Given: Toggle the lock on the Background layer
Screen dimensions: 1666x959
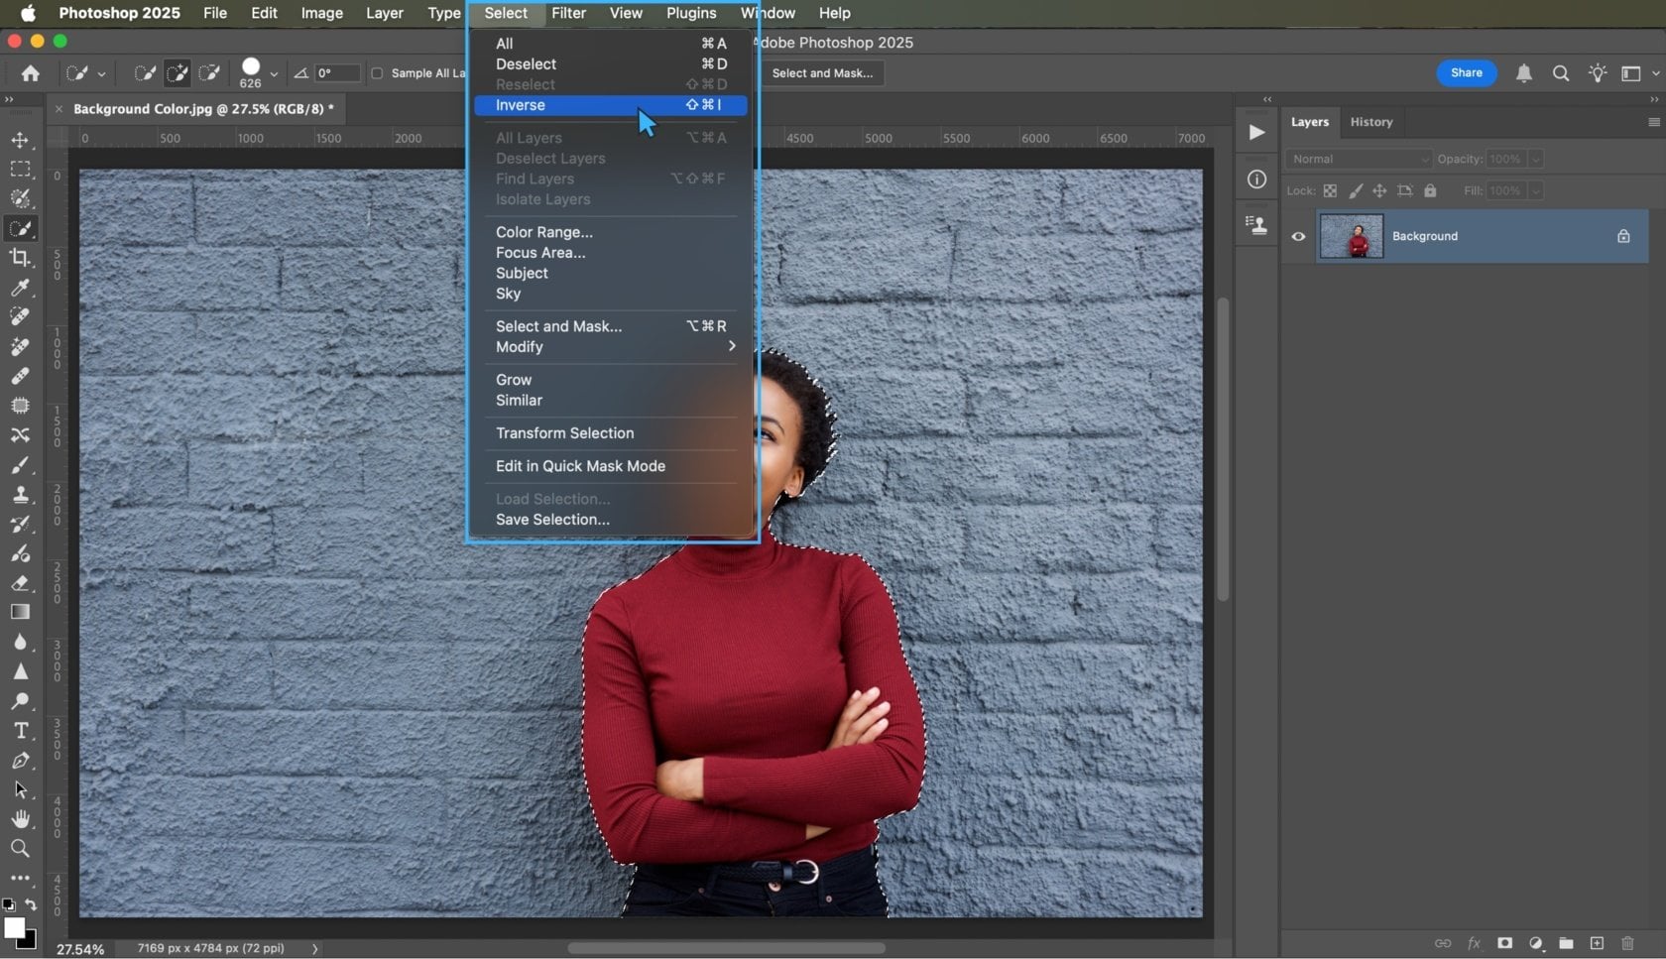Looking at the screenshot, I should tap(1622, 236).
